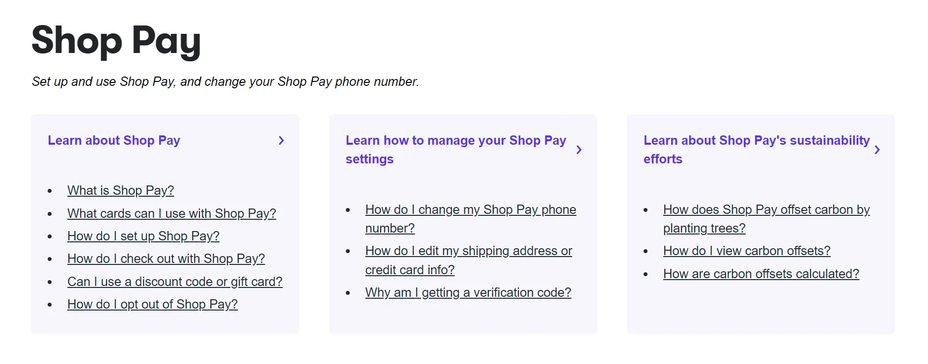Click discount code or gift card question

tap(174, 282)
